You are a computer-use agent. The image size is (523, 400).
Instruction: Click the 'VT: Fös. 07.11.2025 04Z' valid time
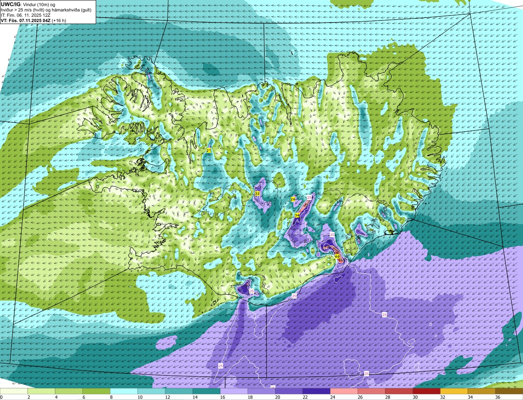click(25, 20)
